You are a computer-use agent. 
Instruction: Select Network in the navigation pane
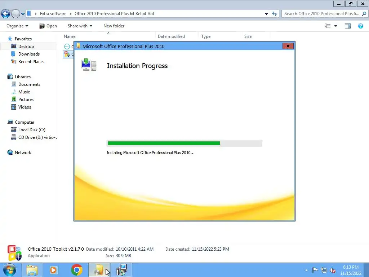click(x=23, y=153)
